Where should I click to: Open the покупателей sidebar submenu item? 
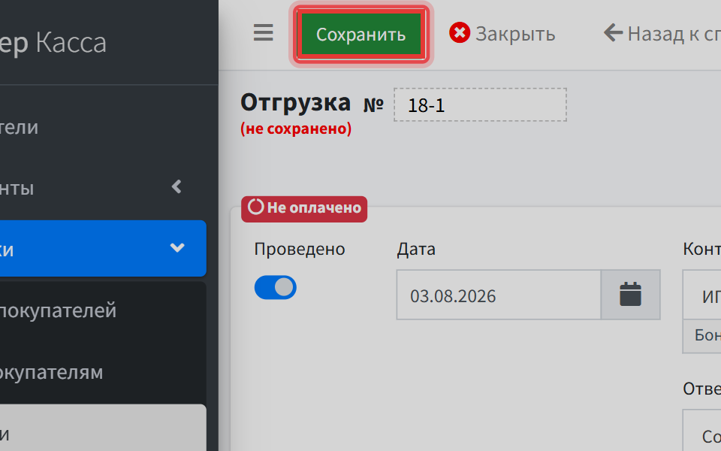point(103,310)
